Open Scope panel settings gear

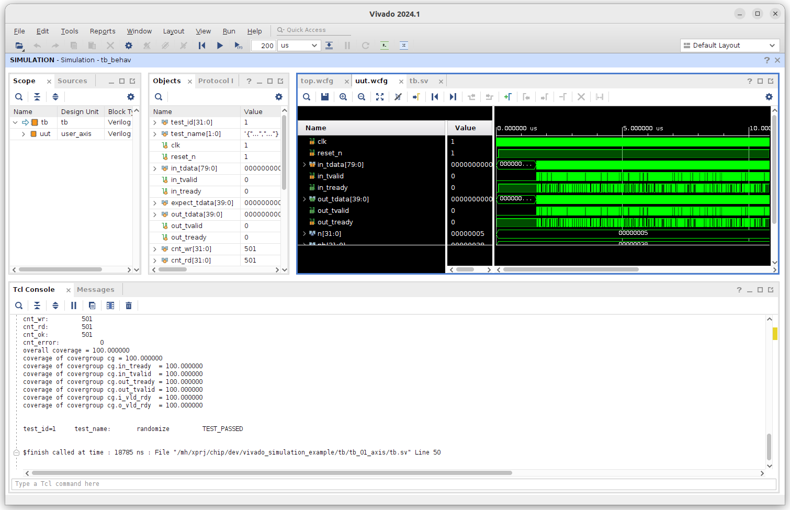pyautogui.click(x=131, y=97)
